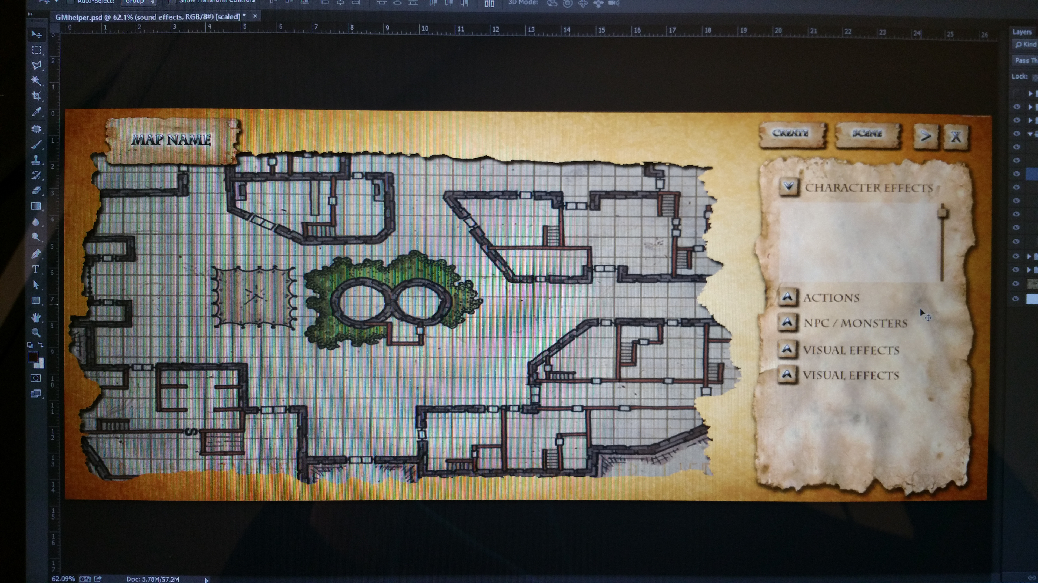Select the Eyedropper tool
The width and height of the screenshot is (1038, 583).
point(36,112)
